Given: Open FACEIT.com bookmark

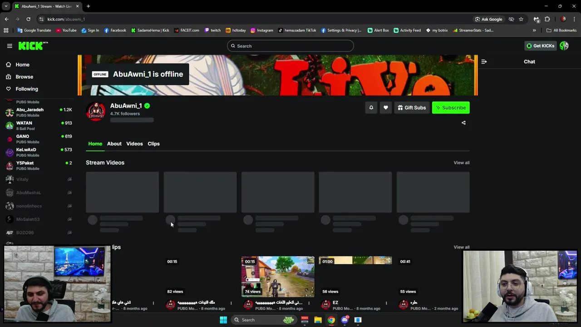Looking at the screenshot, I should (187, 30).
